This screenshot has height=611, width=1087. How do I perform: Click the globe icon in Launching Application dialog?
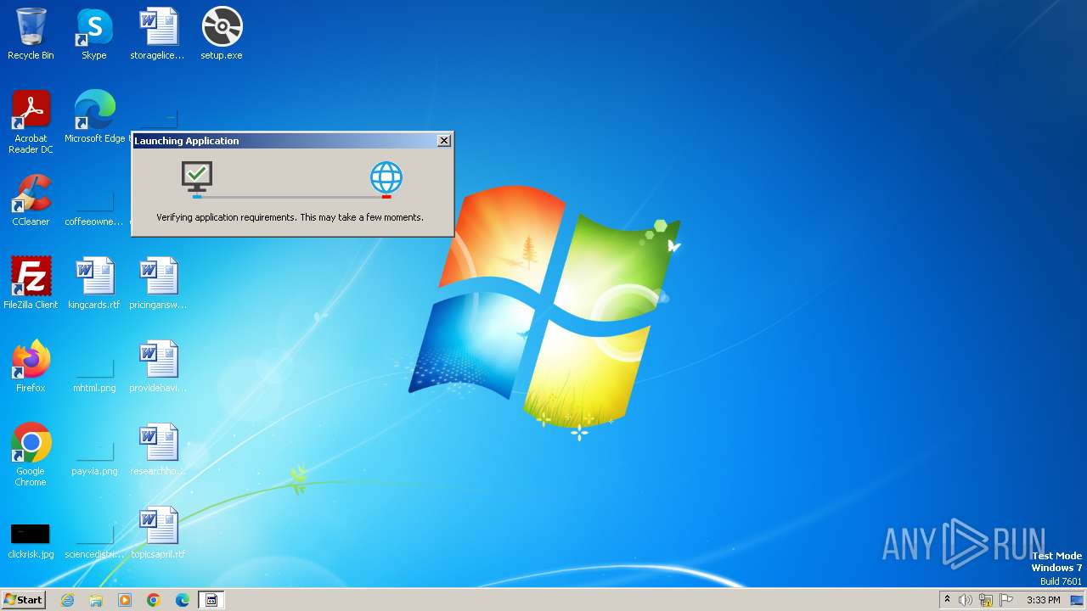coord(386,178)
